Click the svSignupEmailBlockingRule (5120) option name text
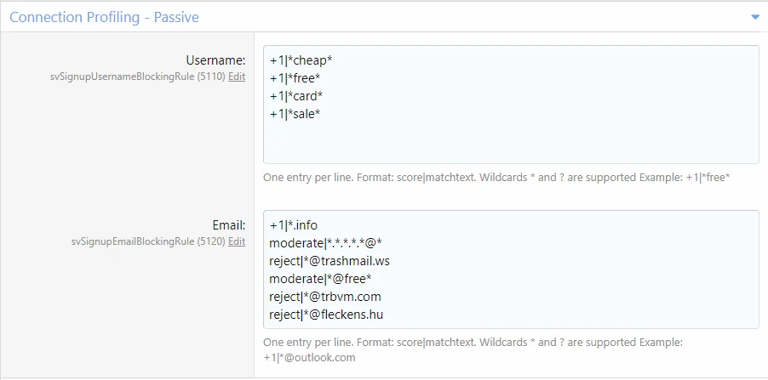Screen dimensions: 768x380 (x=143, y=241)
